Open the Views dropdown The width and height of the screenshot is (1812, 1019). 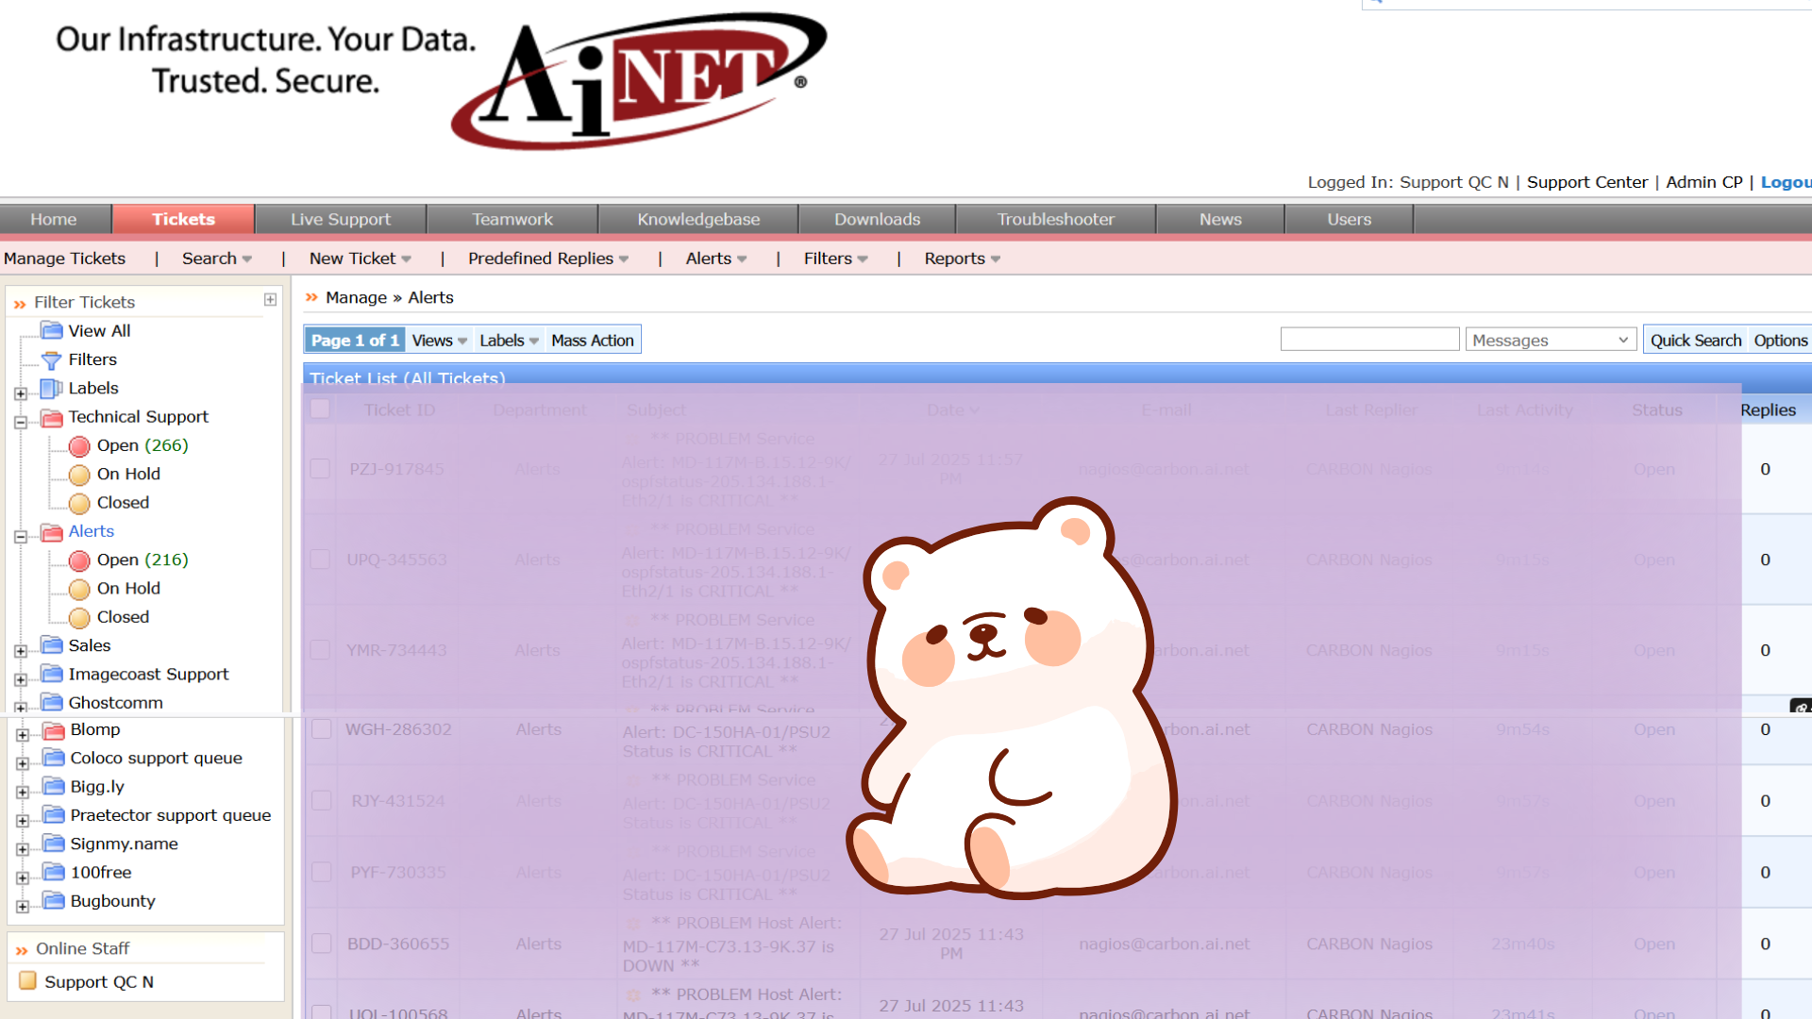tap(439, 341)
